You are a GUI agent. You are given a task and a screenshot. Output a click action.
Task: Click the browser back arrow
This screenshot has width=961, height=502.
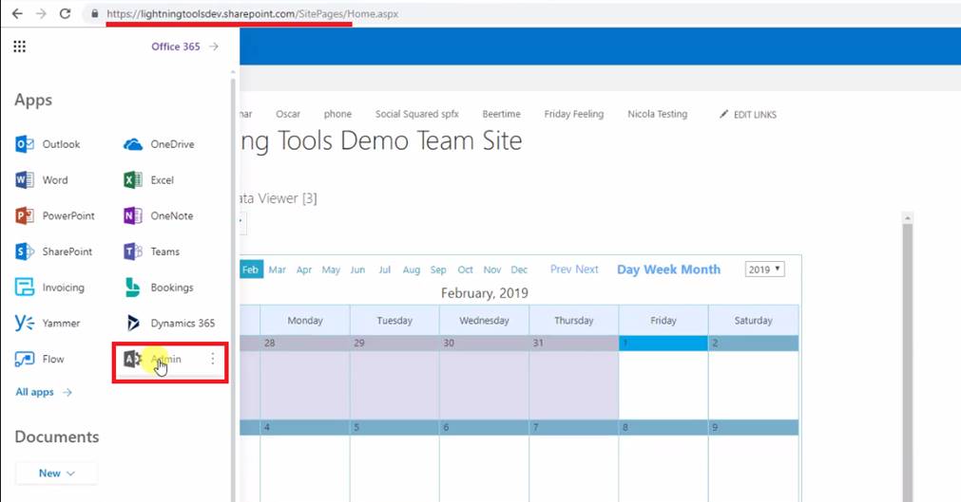[x=17, y=13]
